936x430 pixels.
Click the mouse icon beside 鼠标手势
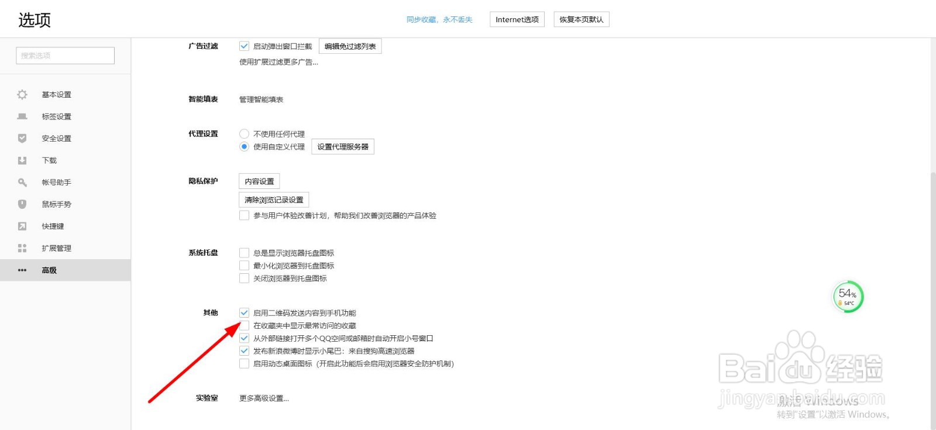pos(22,204)
